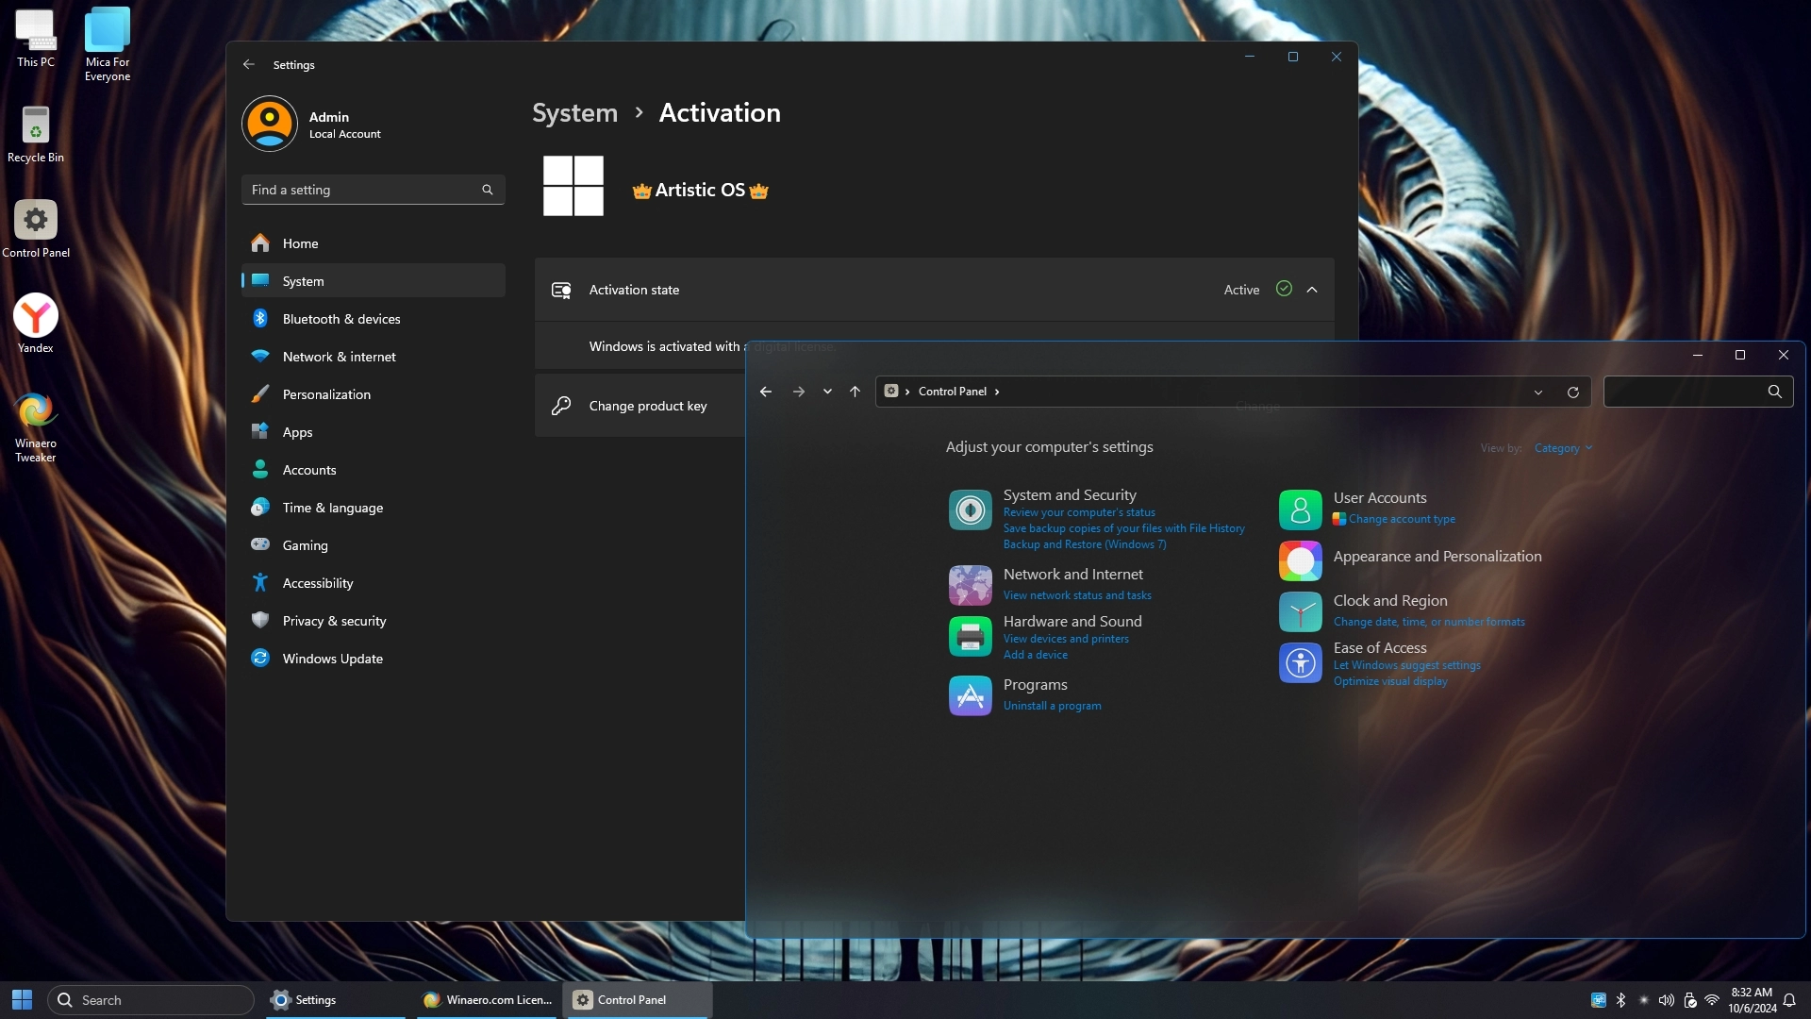Collapse the Activation state section
The width and height of the screenshot is (1811, 1019).
(x=1312, y=290)
